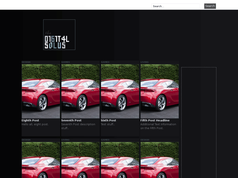Open the Seventh Post car thumbnail
This screenshot has width=238, height=178.
point(81,91)
